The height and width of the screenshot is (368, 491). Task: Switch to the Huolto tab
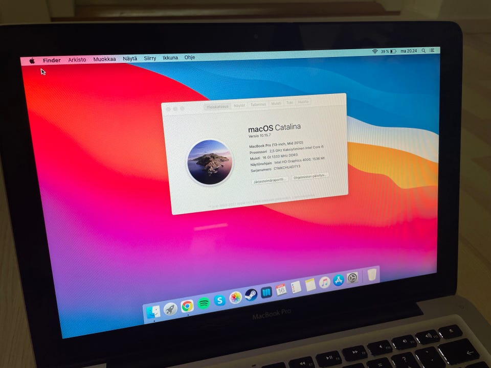(303, 102)
